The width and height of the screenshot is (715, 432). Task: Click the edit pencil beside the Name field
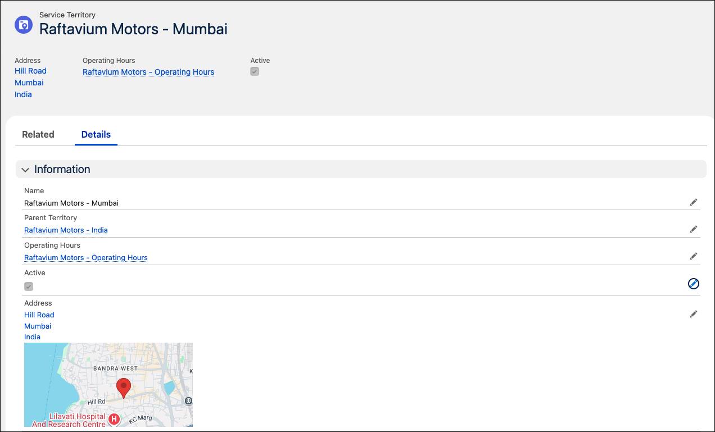click(x=694, y=202)
